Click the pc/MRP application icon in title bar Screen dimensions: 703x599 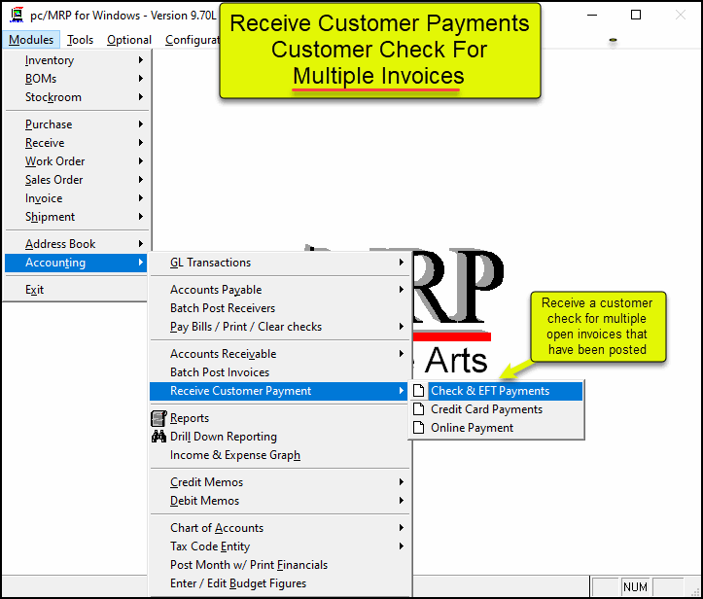16,16
